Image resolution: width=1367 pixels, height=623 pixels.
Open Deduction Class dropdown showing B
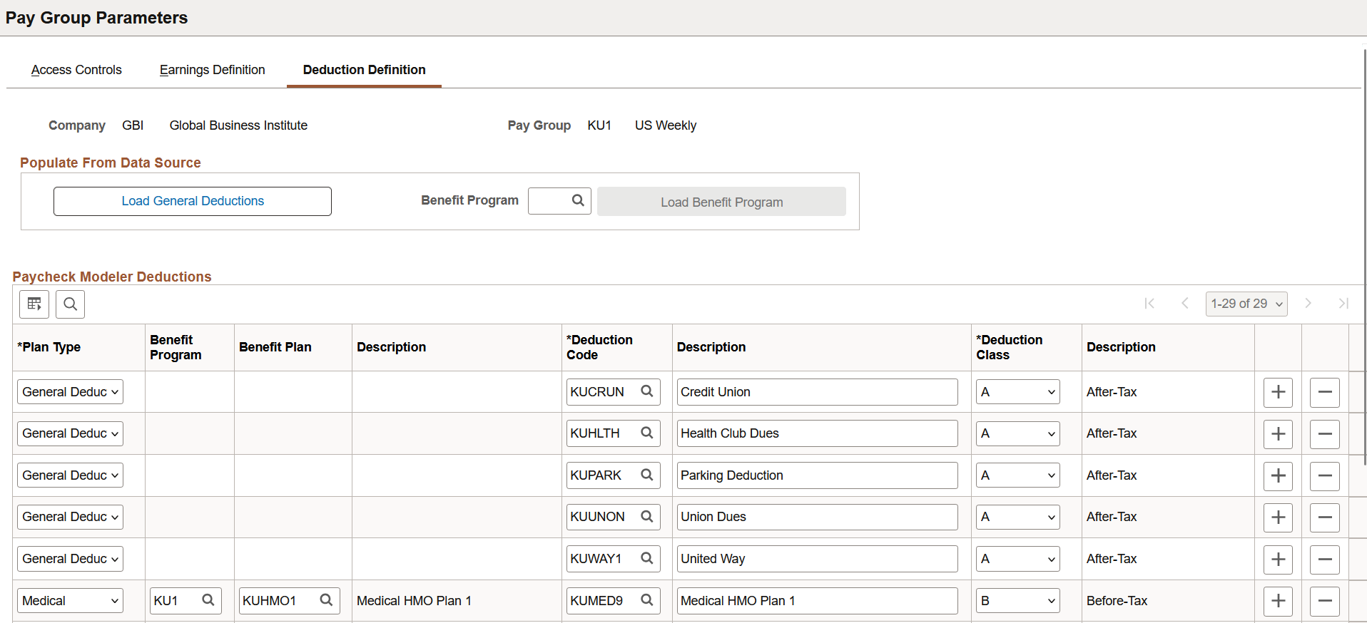[x=1017, y=600]
